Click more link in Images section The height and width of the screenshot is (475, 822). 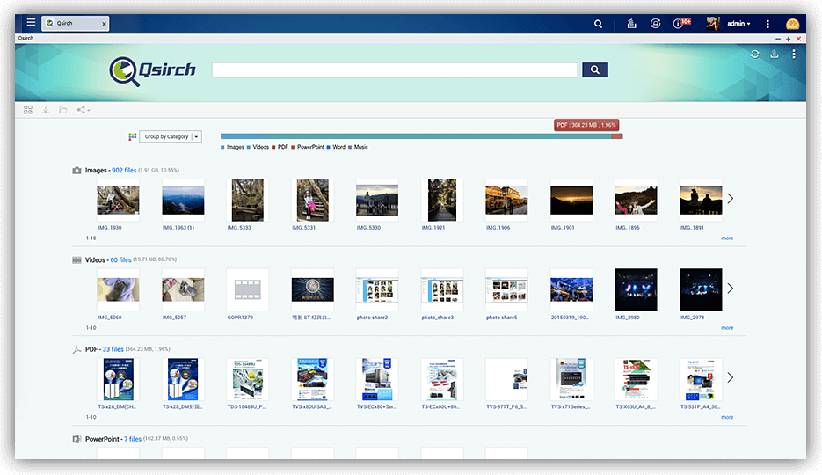(x=727, y=238)
